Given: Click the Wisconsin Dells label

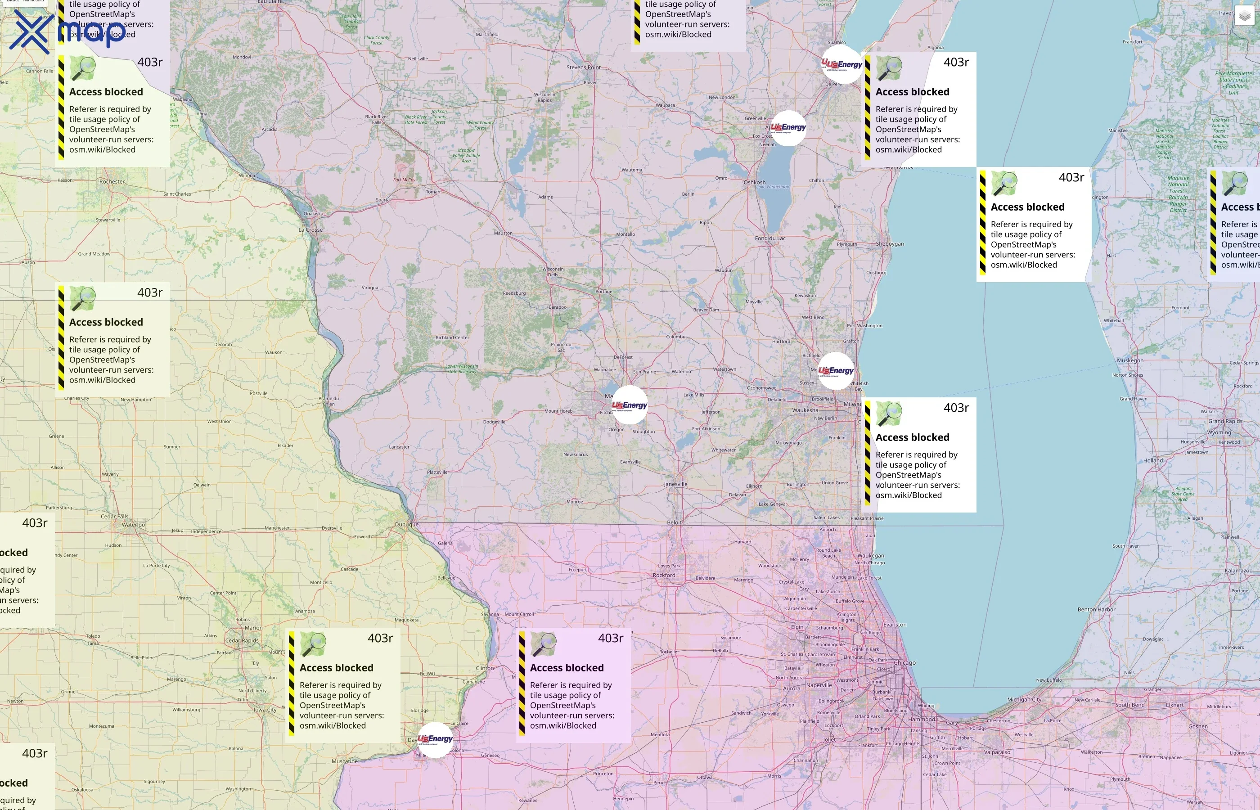Looking at the screenshot, I should (553, 272).
